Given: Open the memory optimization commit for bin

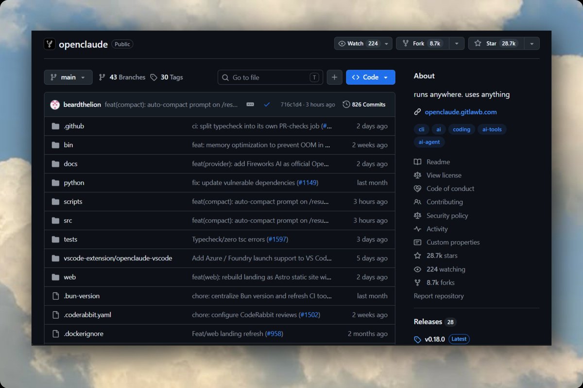Looking at the screenshot, I should pyautogui.click(x=261, y=145).
